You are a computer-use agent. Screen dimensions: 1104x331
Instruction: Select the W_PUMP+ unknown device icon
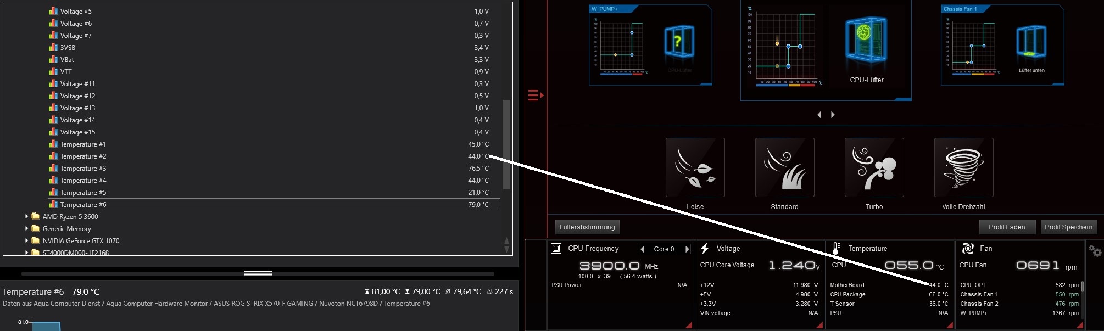[679, 42]
